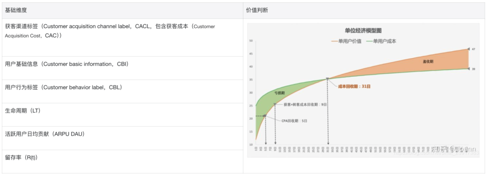Select the 用户行为标签 CBL row
This screenshot has height=176, width=489.
[x=123, y=91]
